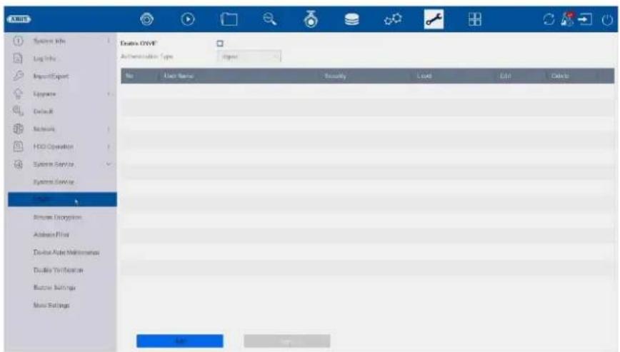Screen dimensions: 620x352
Task: Expand the Network menu chevron
Action: 109,129
